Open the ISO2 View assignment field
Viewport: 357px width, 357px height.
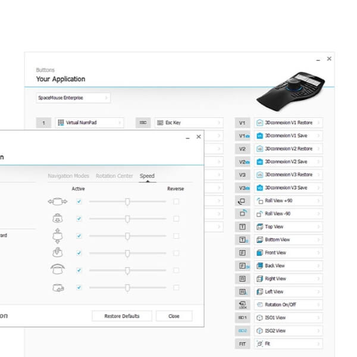(289, 331)
